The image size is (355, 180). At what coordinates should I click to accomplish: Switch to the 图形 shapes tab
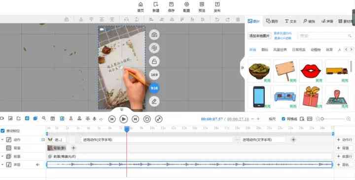pyautogui.click(x=272, y=21)
